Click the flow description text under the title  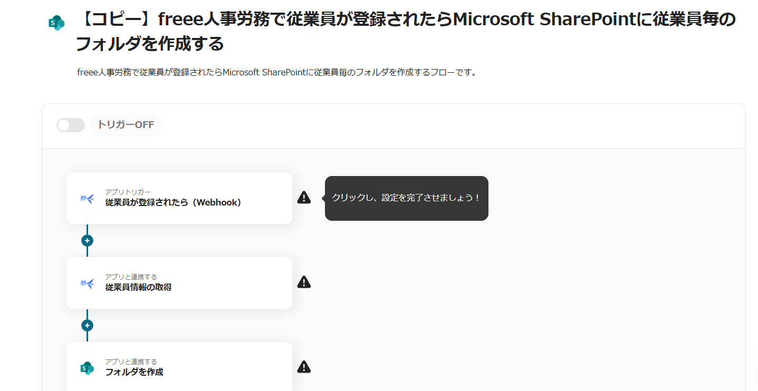click(277, 72)
